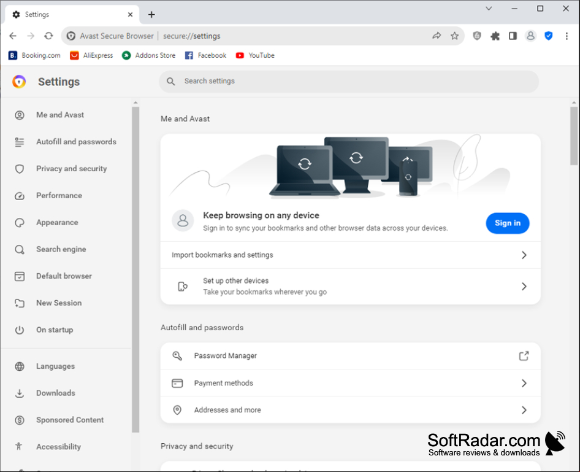Click the Addresses location pin icon
The image size is (580, 472).
[x=177, y=410]
